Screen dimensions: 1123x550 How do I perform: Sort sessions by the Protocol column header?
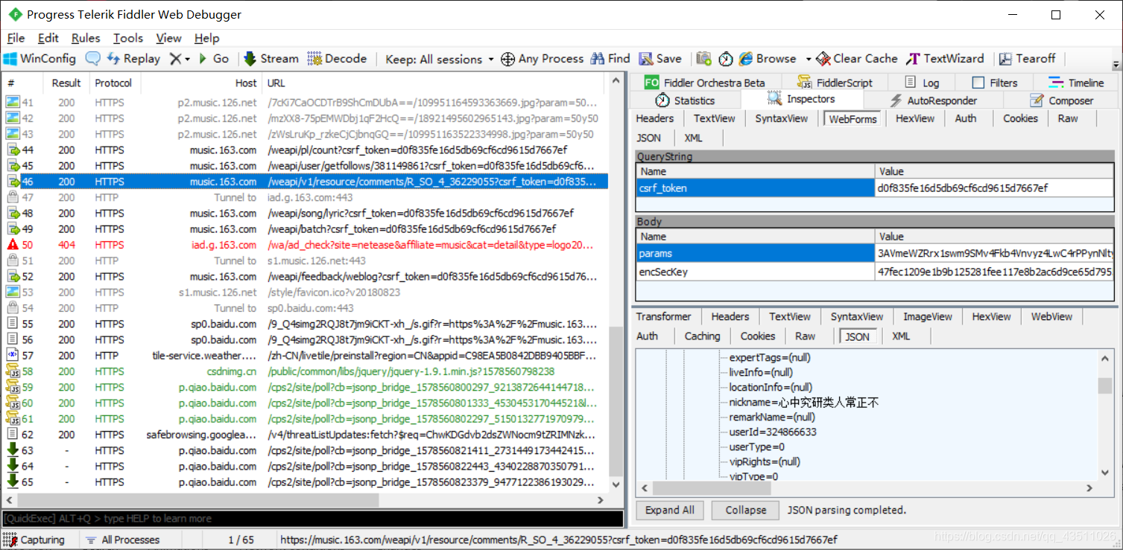114,83
